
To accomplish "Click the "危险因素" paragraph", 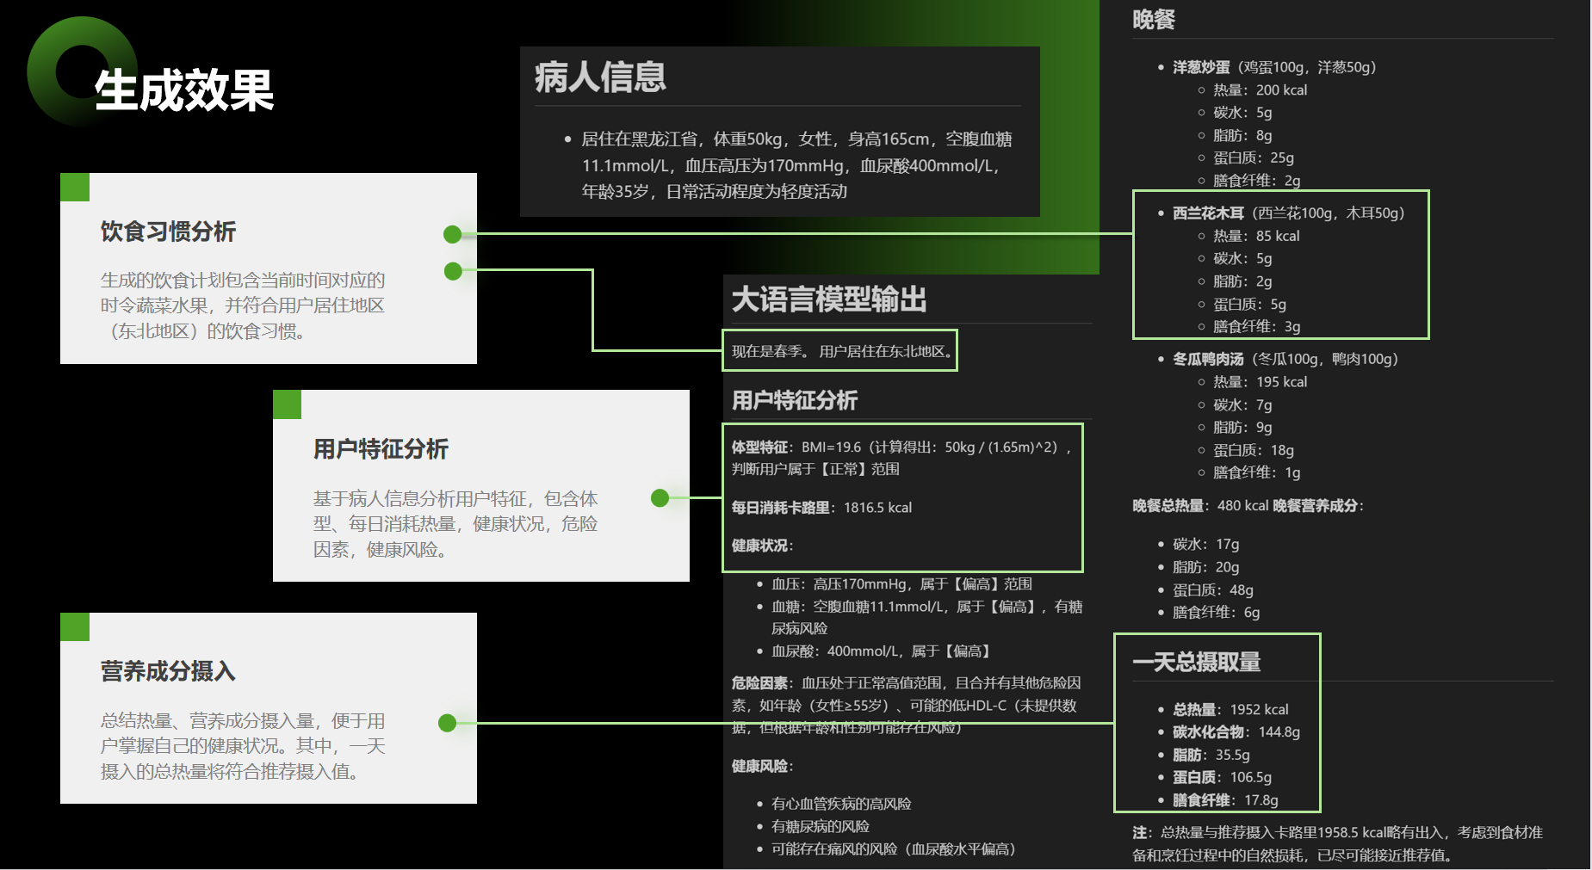I will click(x=906, y=705).
